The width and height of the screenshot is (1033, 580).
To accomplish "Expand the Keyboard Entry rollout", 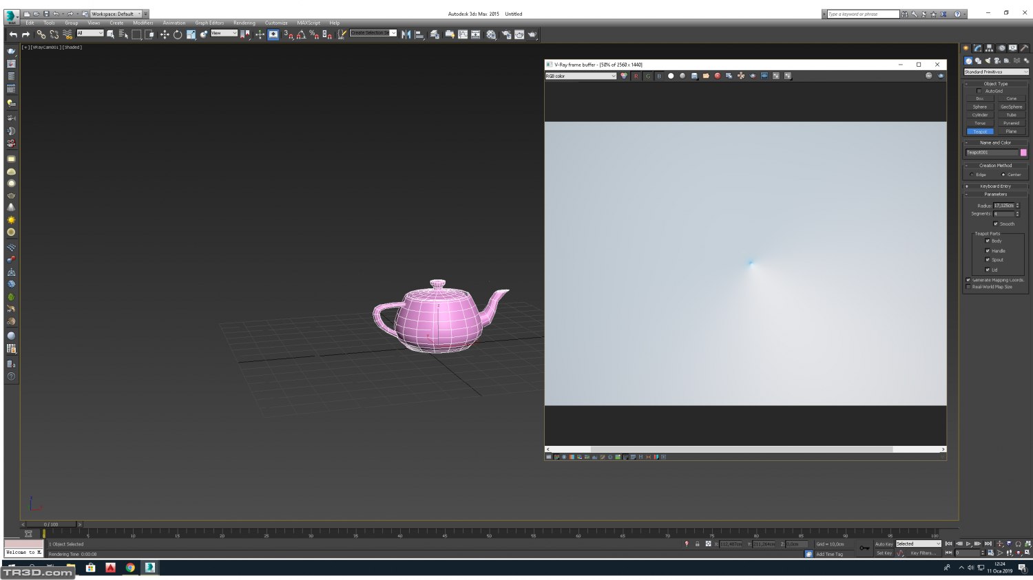I will tap(995, 186).
